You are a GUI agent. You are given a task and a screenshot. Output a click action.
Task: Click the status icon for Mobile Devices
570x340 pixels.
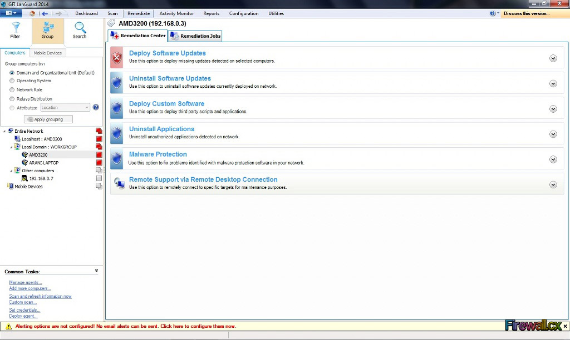(99, 186)
